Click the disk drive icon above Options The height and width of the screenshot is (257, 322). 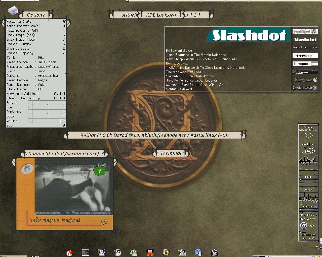(x=13, y=11)
